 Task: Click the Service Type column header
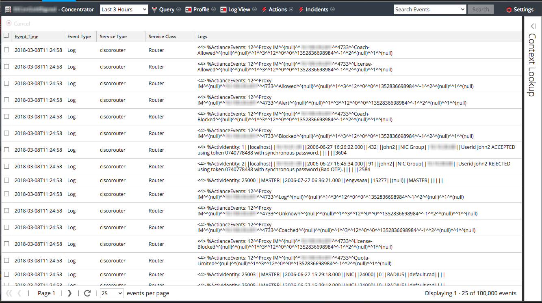point(113,37)
